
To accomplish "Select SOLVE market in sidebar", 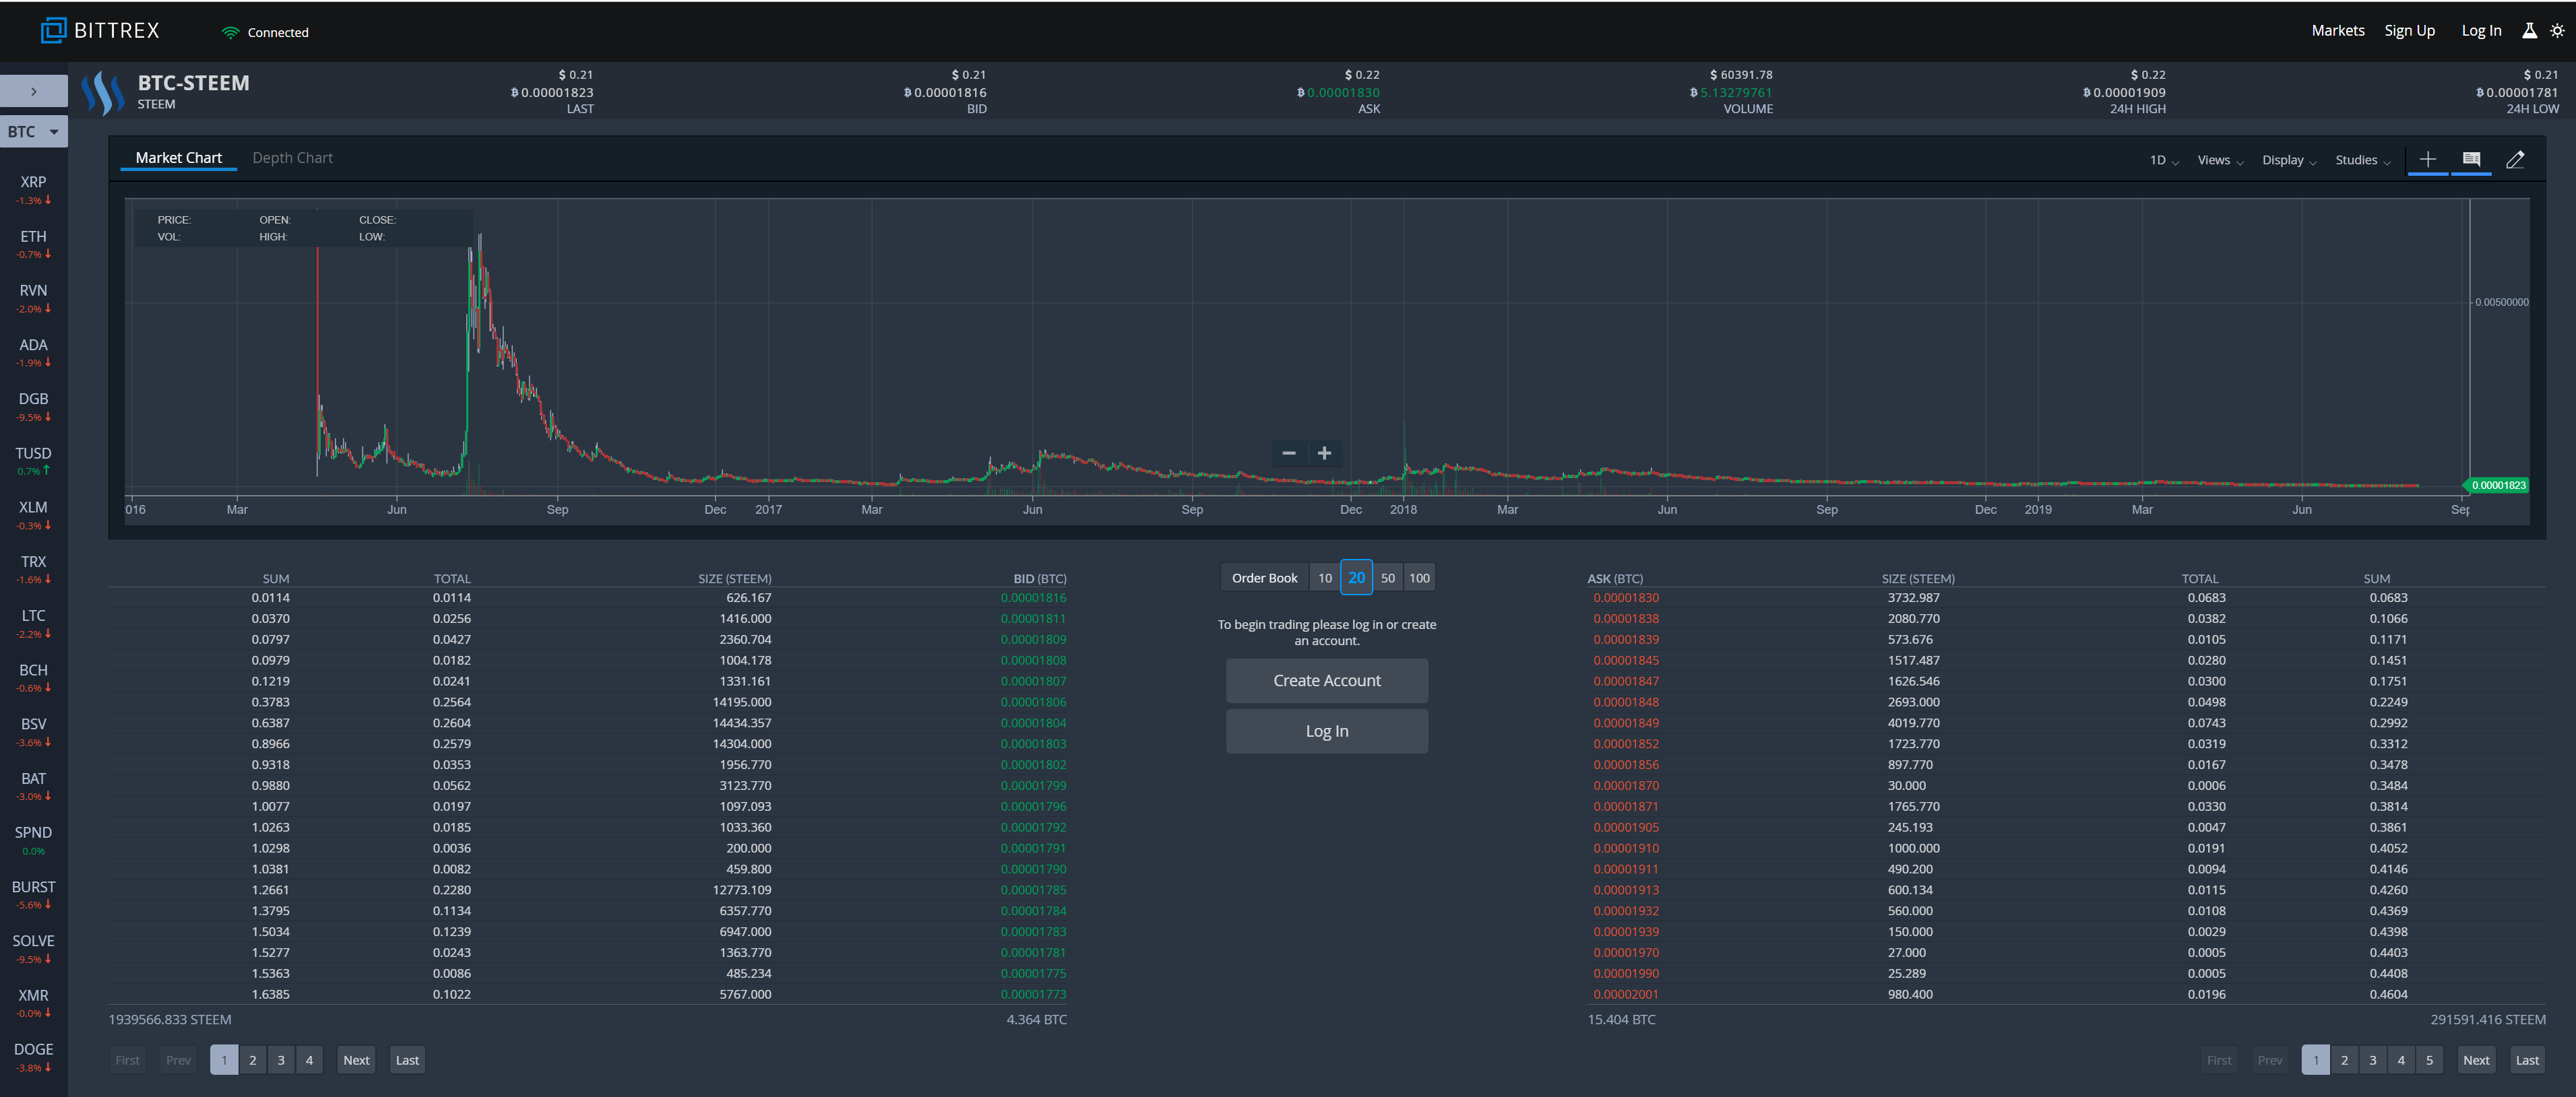I will pyautogui.click(x=33, y=948).
